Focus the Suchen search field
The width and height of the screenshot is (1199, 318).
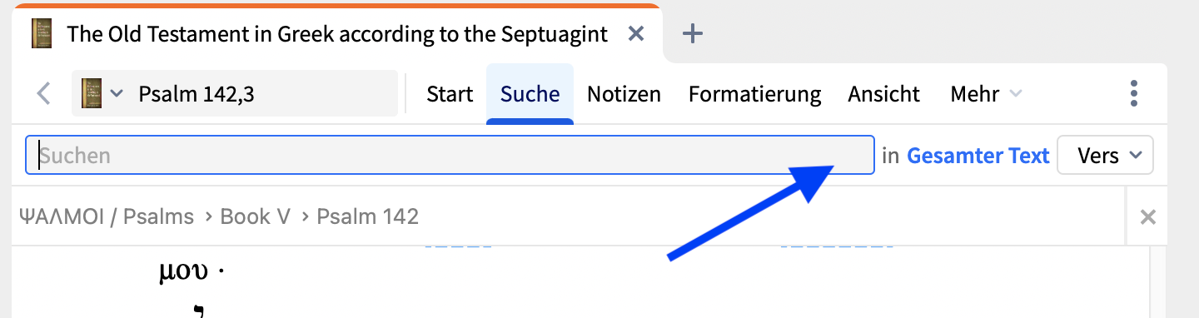[450, 155]
